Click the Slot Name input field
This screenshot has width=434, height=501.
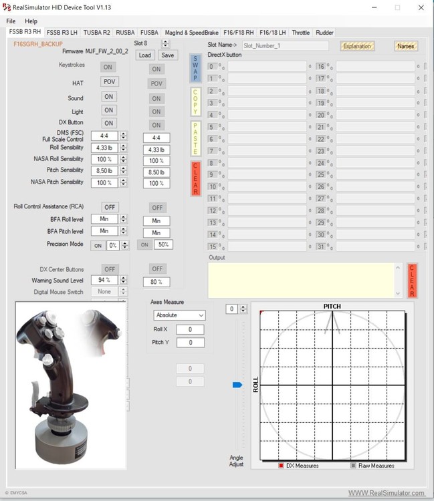[x=286, y=45]
